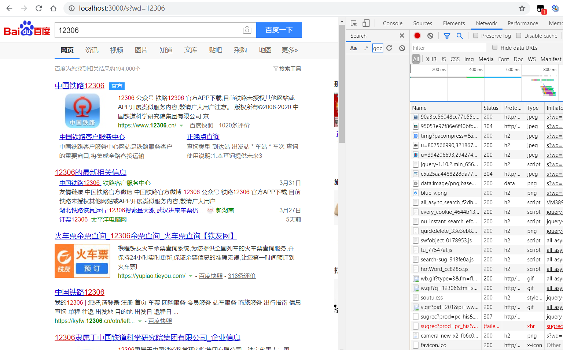Bookmark this page with star icon
Viewport: 563px width, 350px height.
[522, 8]
